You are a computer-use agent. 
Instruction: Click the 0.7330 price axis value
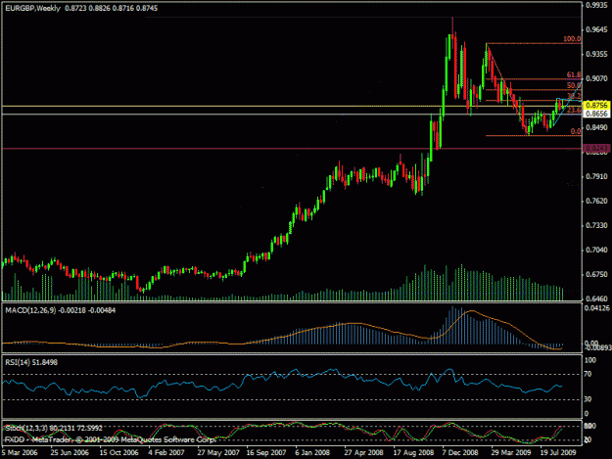coord(597,225)
